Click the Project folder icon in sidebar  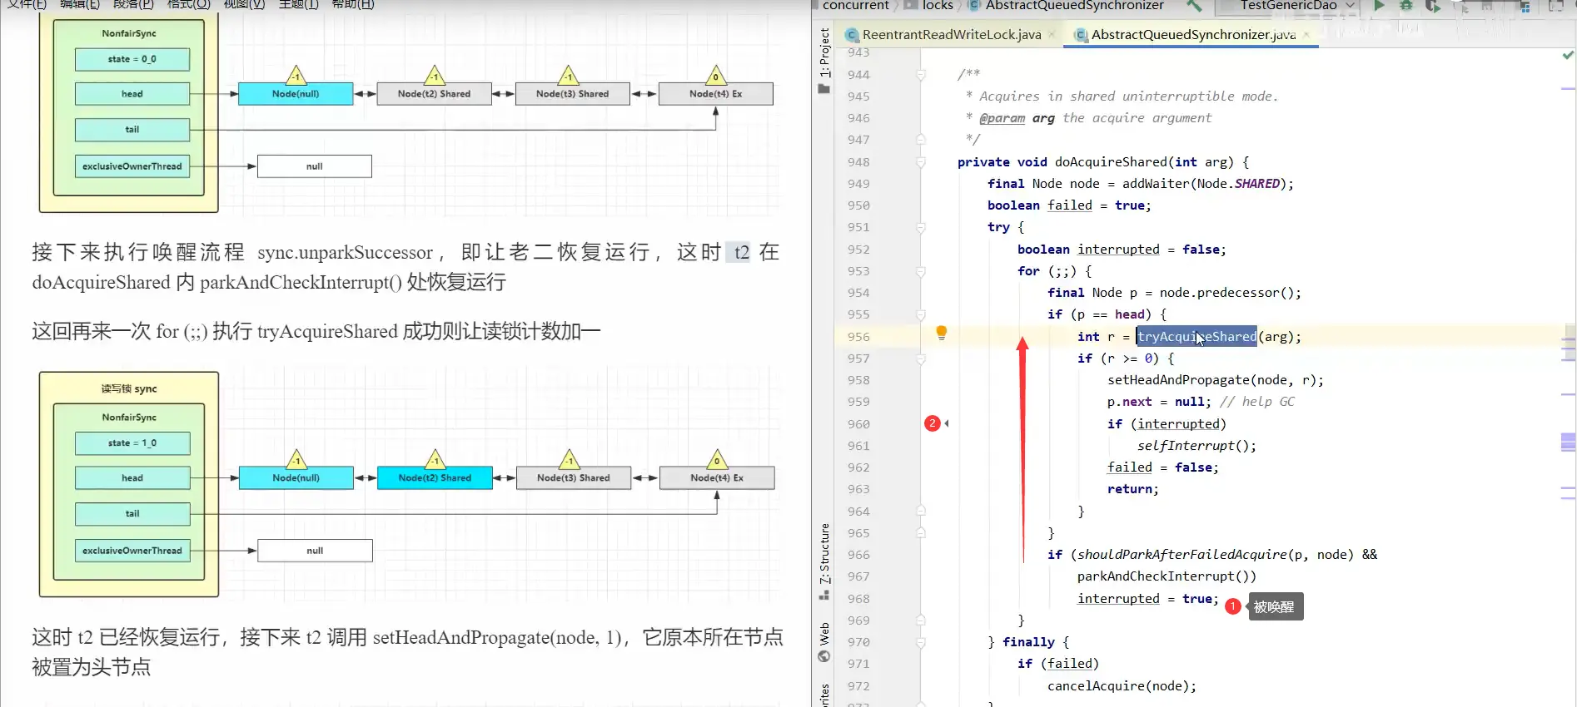(824, 89)
